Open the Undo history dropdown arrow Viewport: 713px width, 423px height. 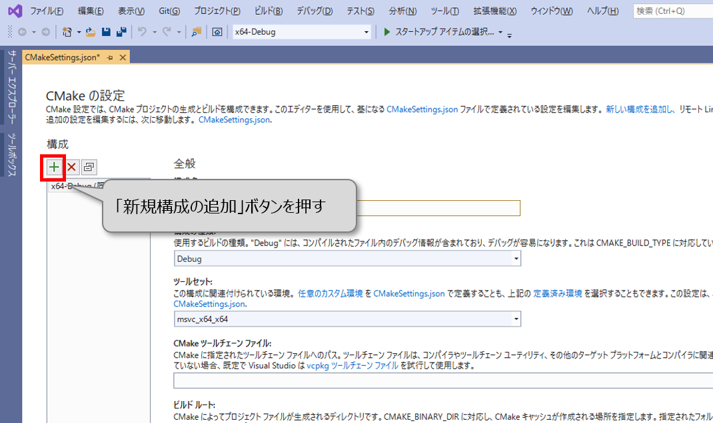[x=155, y=32]
